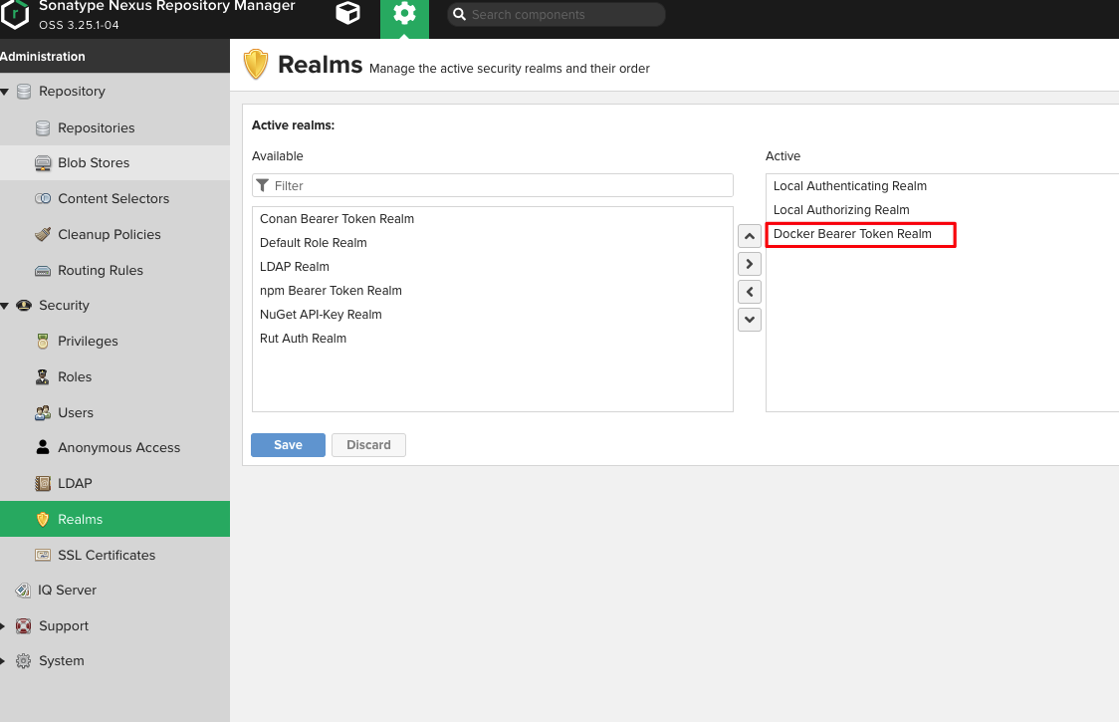Move selected realm down with chevron button

(750, 320)
